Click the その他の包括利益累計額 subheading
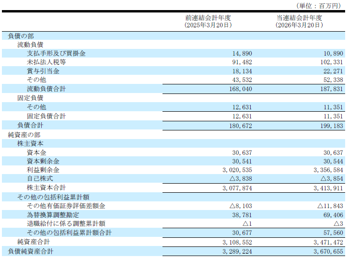This screenshot has height=257, width=348. [53, 197]
